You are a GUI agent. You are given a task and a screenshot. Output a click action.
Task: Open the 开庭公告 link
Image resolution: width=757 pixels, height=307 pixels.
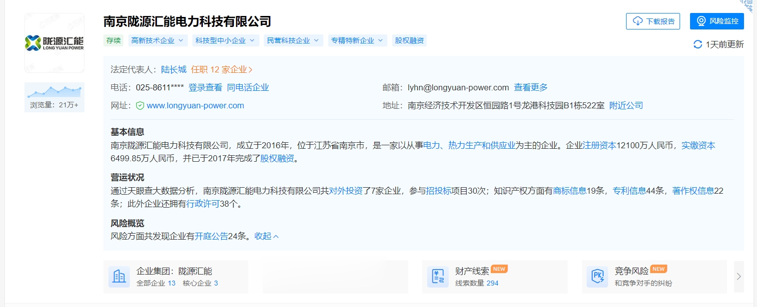pos(211,236)
